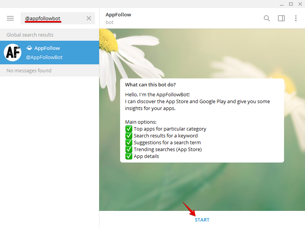Click the Global search results heading
The image size is (305, 228).
tap(30, 35)
